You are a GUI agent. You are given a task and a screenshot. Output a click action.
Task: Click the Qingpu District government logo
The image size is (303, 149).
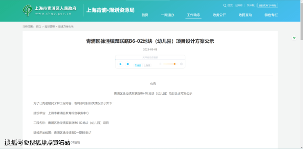(27, 10)
